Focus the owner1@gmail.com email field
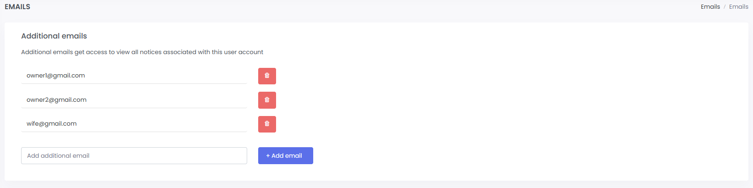753x188 pixels. click(x=134, y=76)
